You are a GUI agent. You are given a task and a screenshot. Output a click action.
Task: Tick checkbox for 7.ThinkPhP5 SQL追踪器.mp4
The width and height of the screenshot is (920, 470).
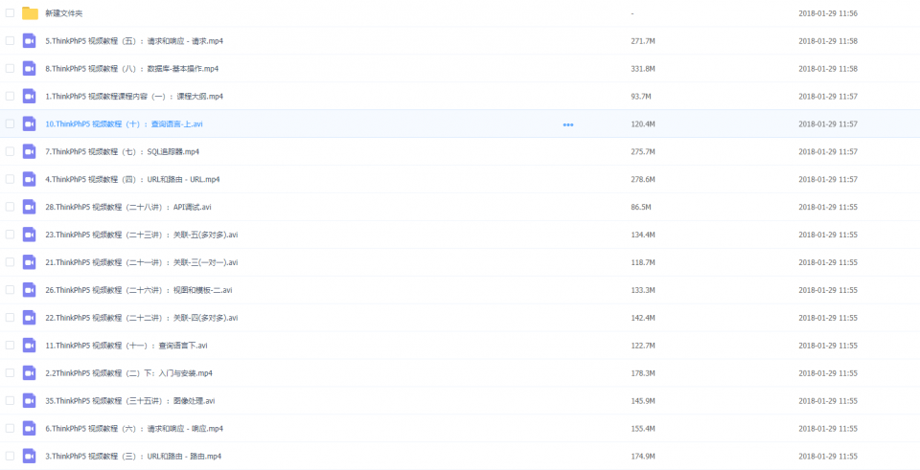coord(10,151)
